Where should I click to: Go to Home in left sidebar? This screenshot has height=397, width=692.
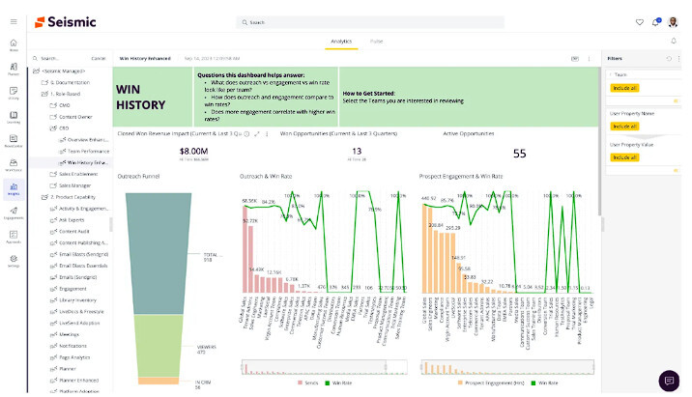(x=14, y=45)
